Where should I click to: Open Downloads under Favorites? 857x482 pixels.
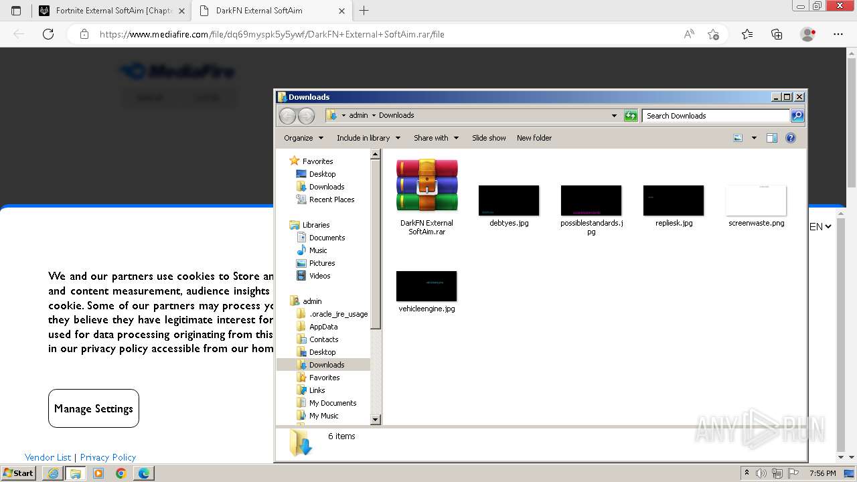coord(327,187)
